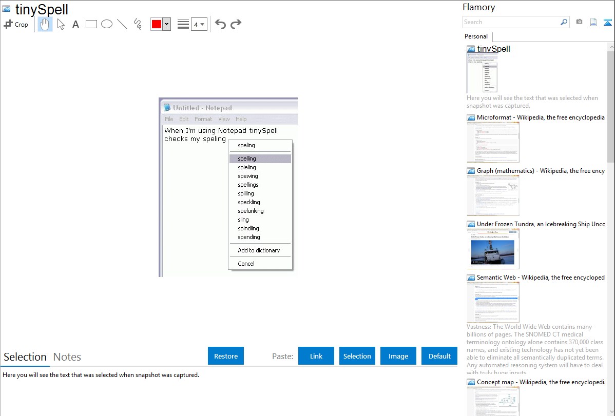The height and width of the screenshot is (416, 615).
Task: Click the icon beside Under Frozen Tundra title
Action: (471, 224)
